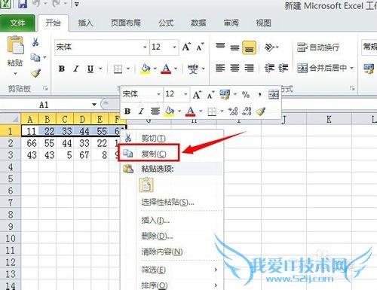The image size is (377, 290).
Task: Click the ribbon Decrease Font Size icon
Action: (200, 47)
